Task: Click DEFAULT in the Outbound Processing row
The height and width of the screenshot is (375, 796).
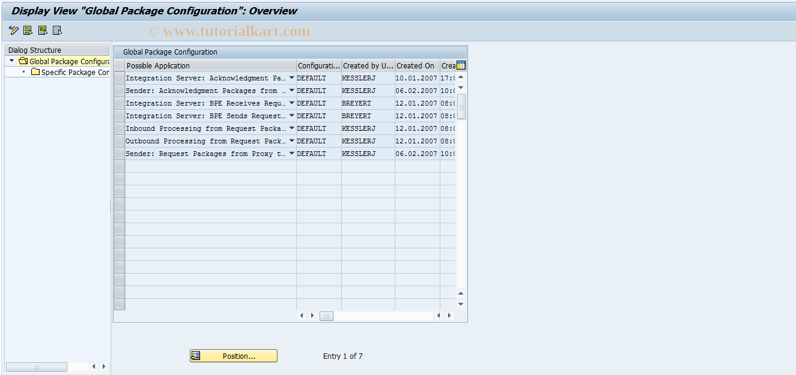Action: pos(319,141)
